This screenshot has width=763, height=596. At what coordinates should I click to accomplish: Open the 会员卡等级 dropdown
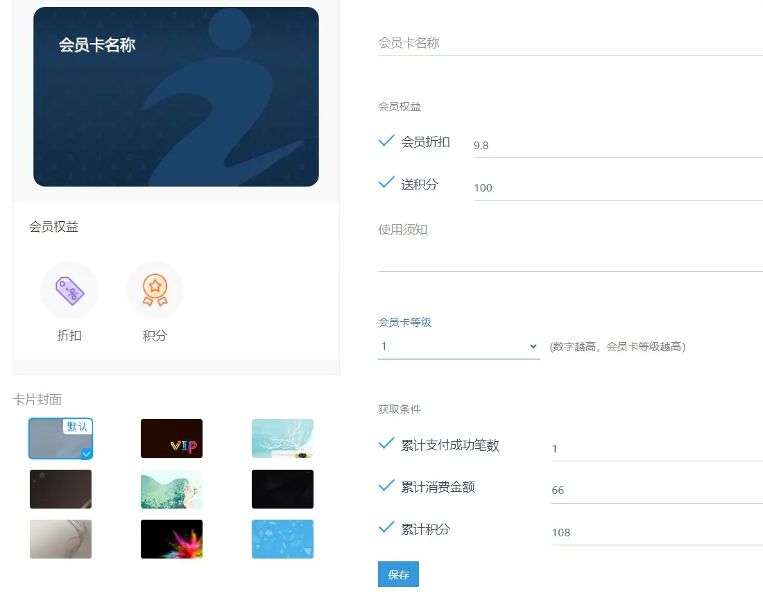point(458,346)
